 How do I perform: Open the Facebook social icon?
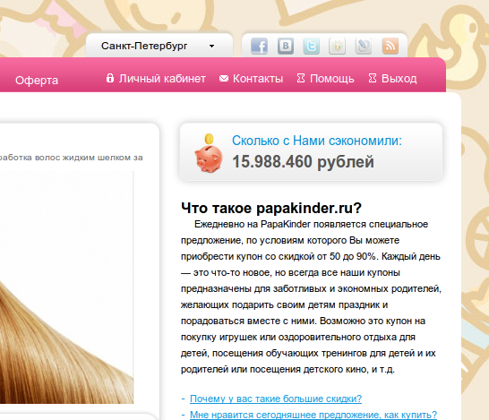click(259, 47)
